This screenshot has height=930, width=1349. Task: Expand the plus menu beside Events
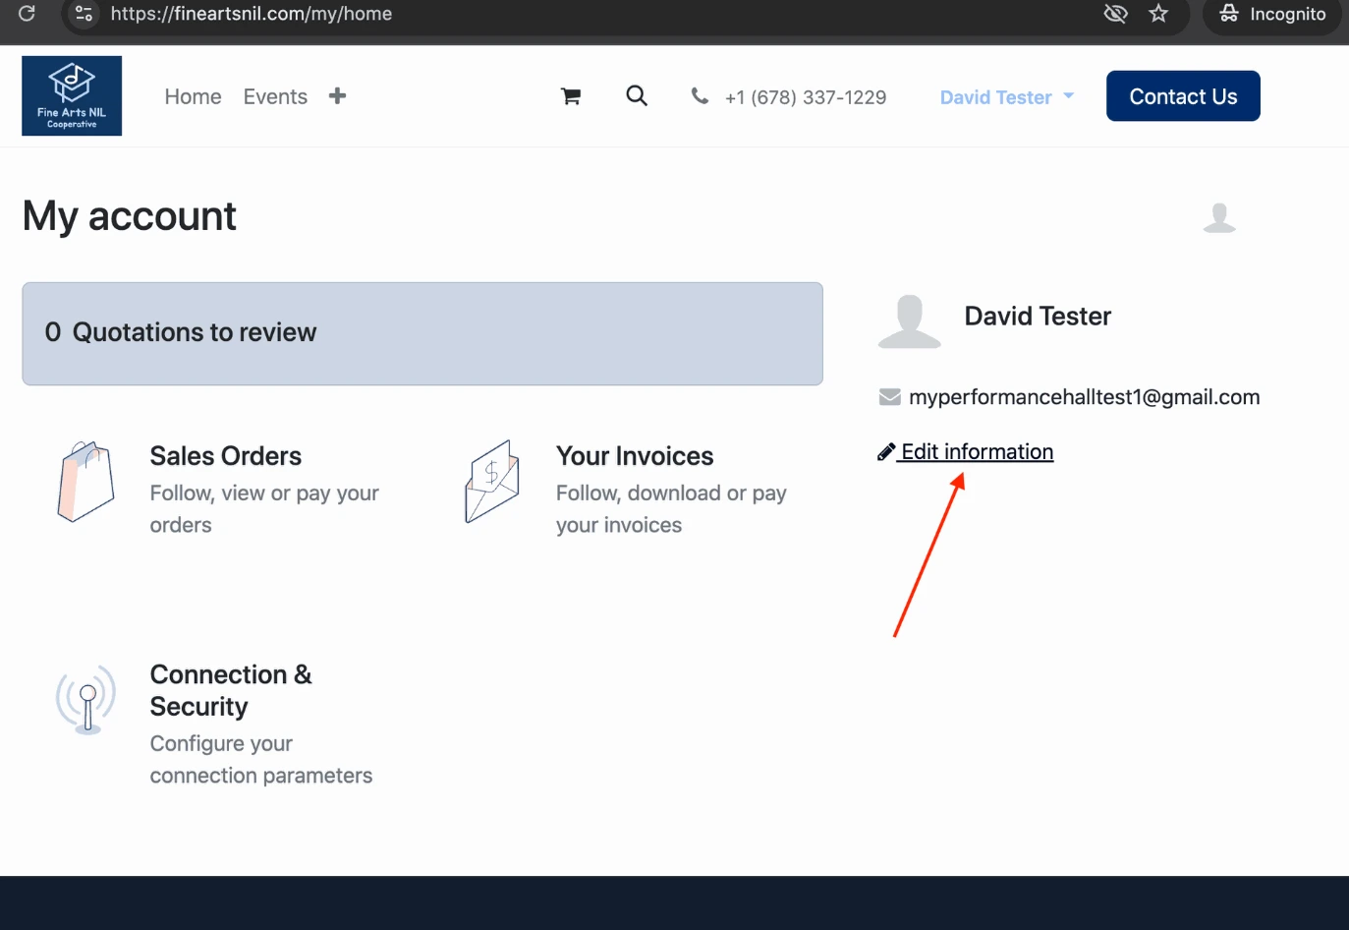click(x=337, y=96)
